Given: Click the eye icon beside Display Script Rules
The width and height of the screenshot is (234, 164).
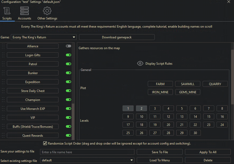Looking at the screenshot, I should (140, 63).
